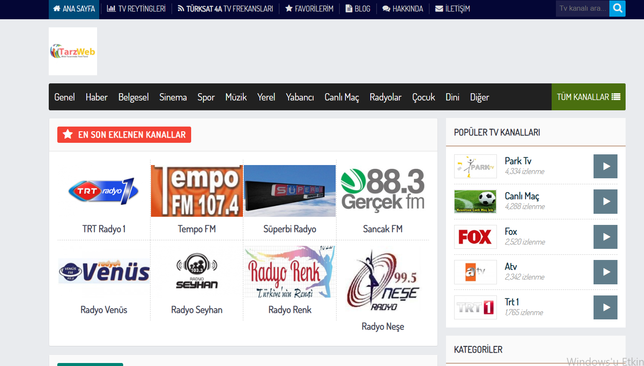Open the Canlı Maç popular channel link
Viewport: 644px width, 366px height.
point(522,196)
